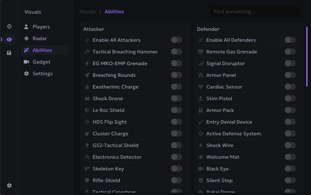The height and width of the screenshot is (195, 311).
Task: Open the save config floppy icon
Action: (9, 53)
